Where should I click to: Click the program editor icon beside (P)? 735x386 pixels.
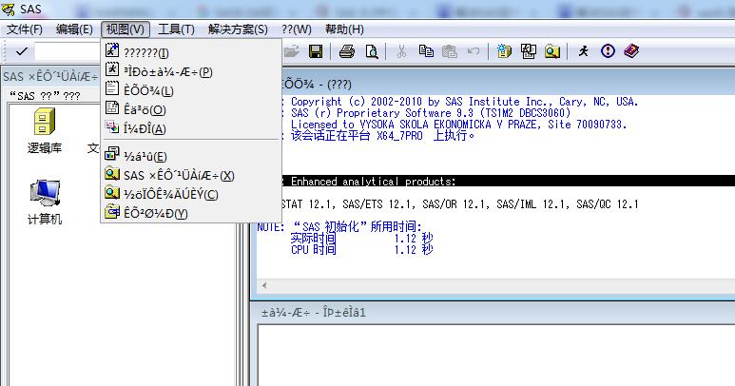click(x=112, y=69)
